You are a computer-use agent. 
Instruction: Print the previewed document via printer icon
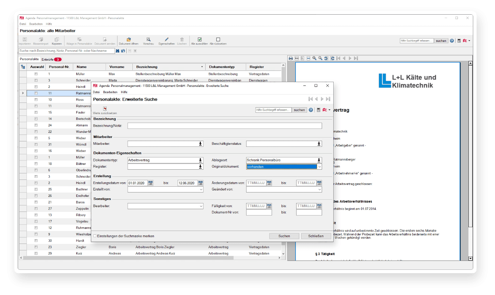pyautogui.click(x=291, y=58)
